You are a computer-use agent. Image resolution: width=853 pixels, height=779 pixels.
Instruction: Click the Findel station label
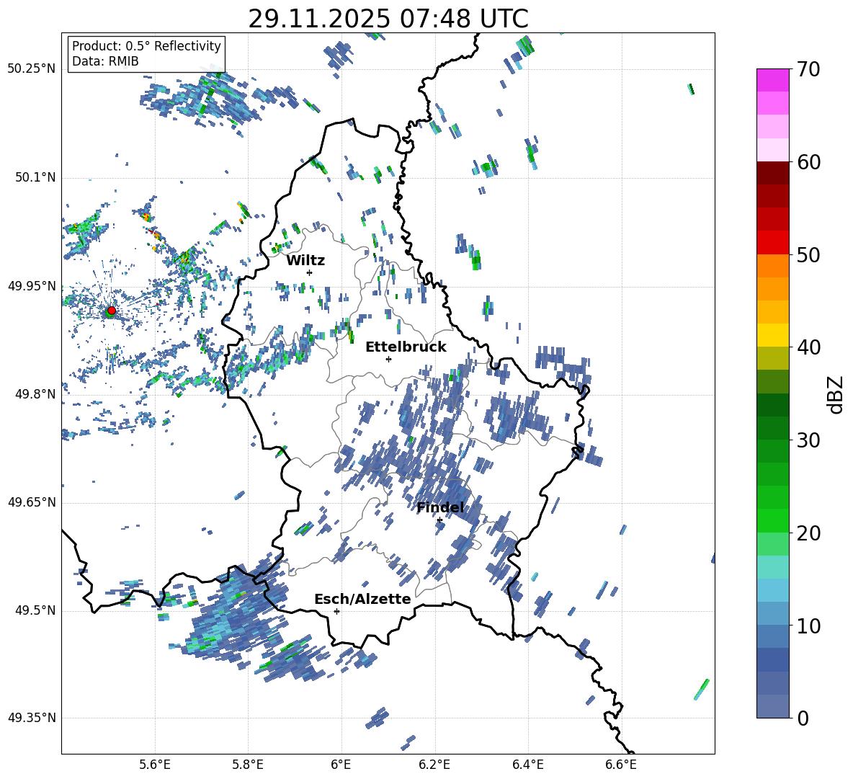click(440, 508)
